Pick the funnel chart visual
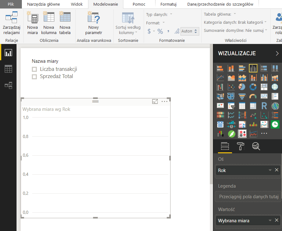Screen dimensions: 282x231 pos(242,96)
